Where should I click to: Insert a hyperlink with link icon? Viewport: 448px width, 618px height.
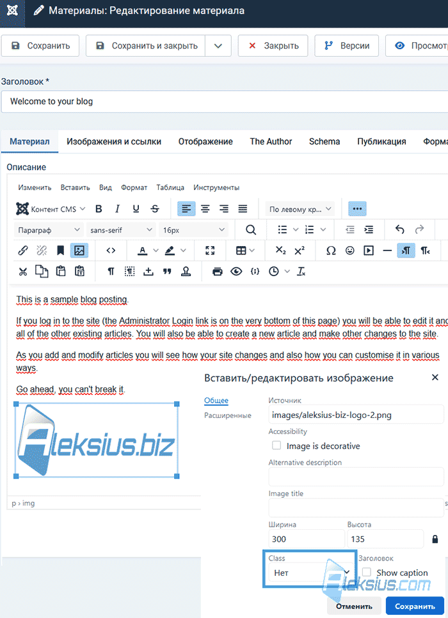coord(23,251)
